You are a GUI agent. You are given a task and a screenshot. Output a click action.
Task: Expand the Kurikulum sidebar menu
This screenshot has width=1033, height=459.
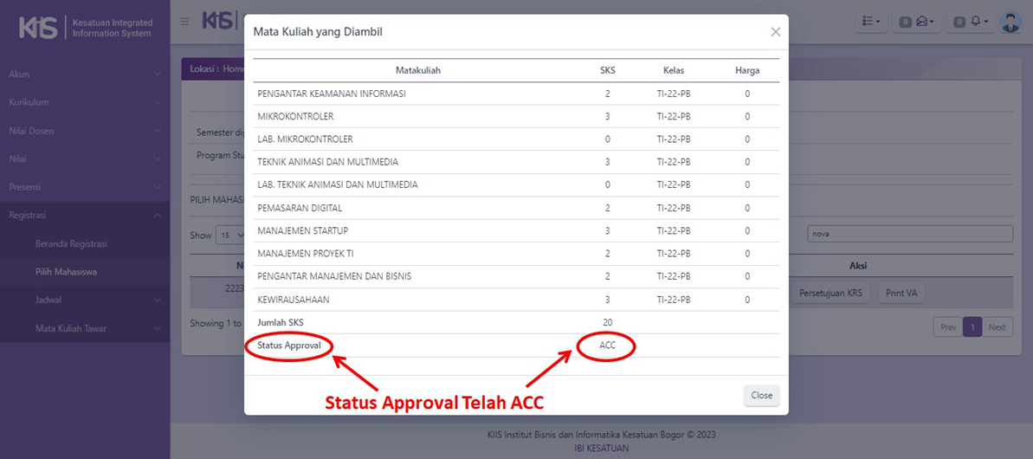click(84, 102)
